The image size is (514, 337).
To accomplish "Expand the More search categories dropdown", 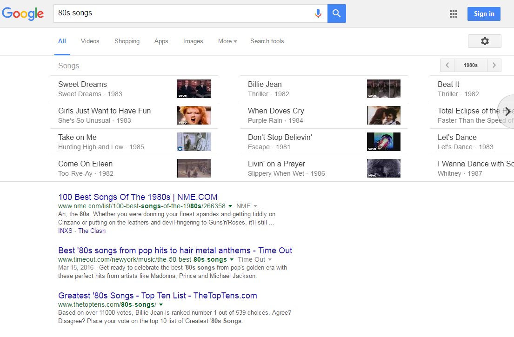I will [x=227, y=41].
